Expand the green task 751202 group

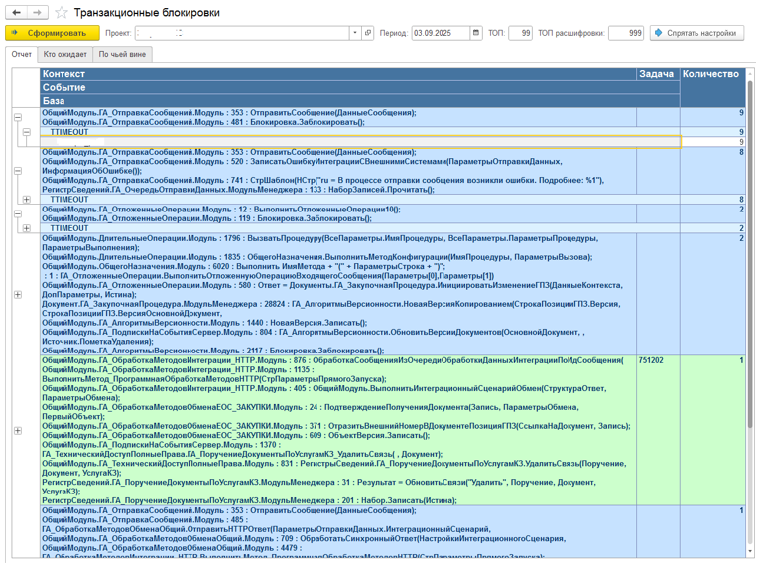(x=18, y=431)
